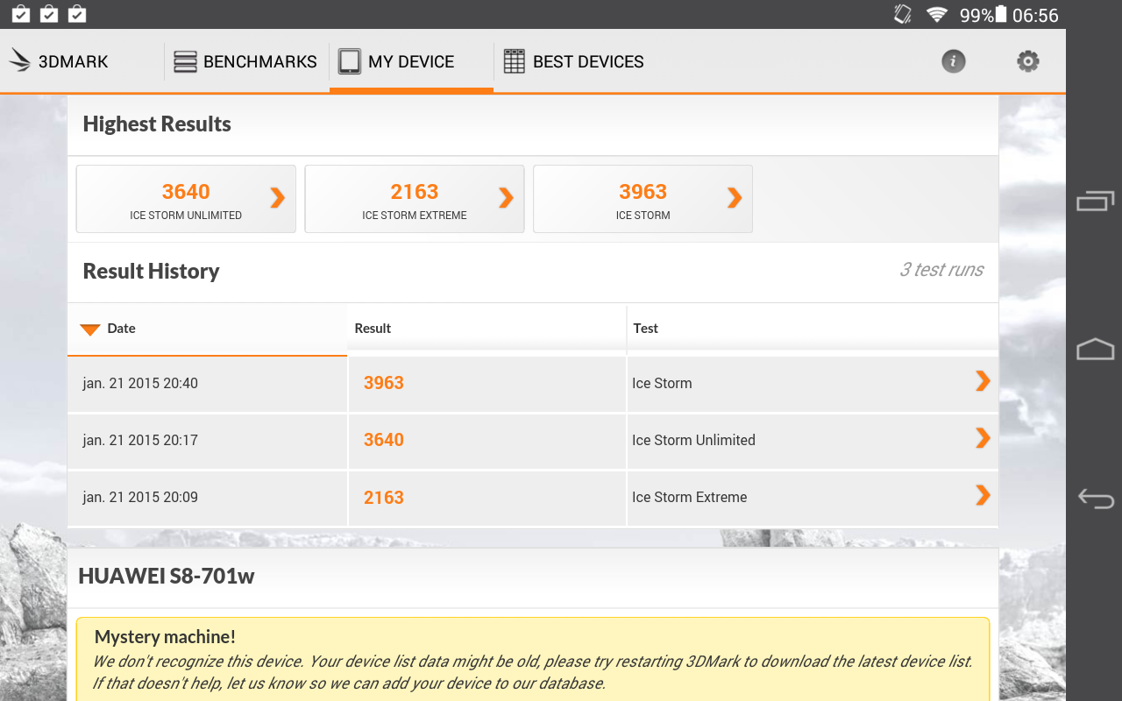Screen dimensions: 1122x701
Task: Tap the Wi-Fi status icon
Action: click(x=937, y=15)
